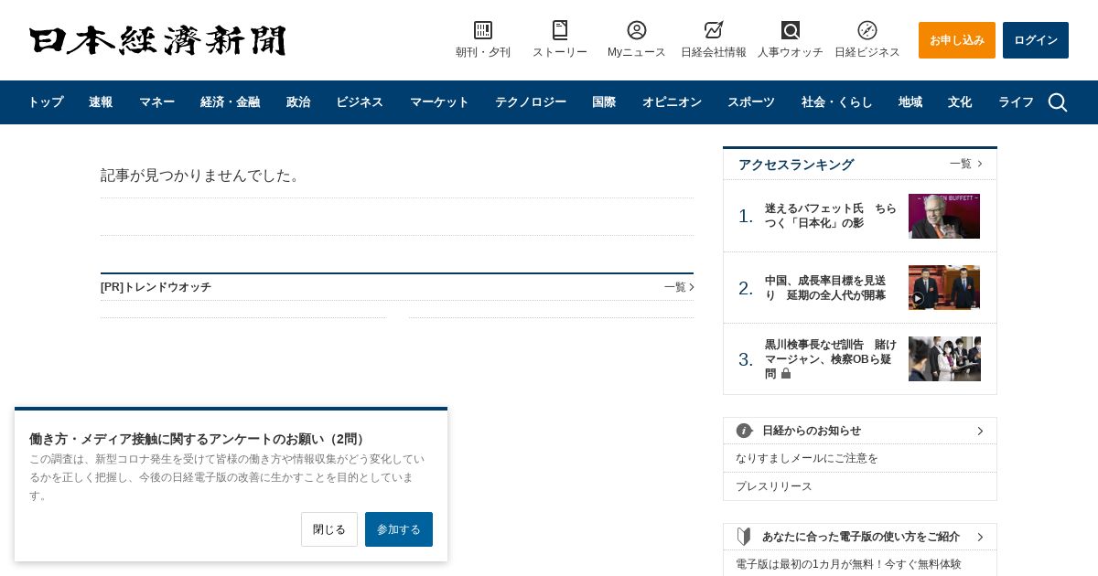Open the 地域 section
The width and height of the screenshot is (1098, 576).
910,102
